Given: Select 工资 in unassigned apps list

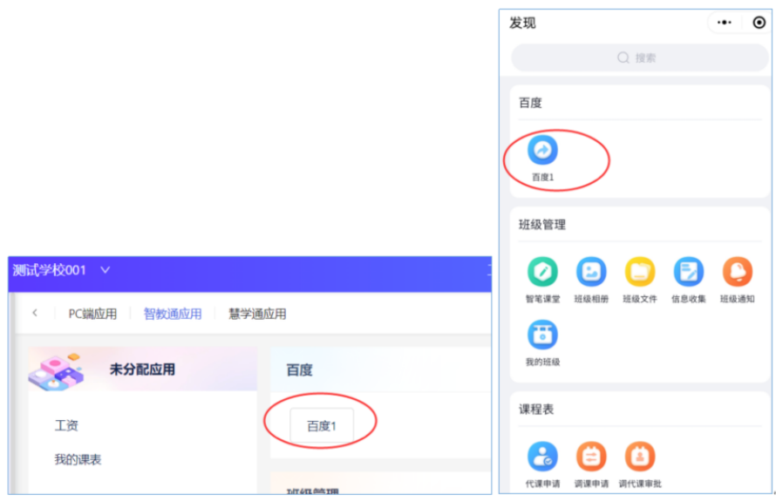Looking at the screenshot, I should tap(66, 425).
